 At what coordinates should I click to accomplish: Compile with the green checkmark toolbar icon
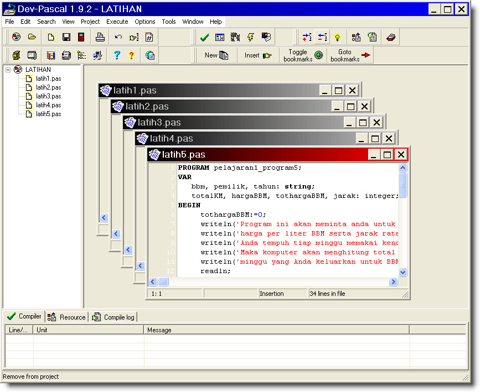(204, 37)
